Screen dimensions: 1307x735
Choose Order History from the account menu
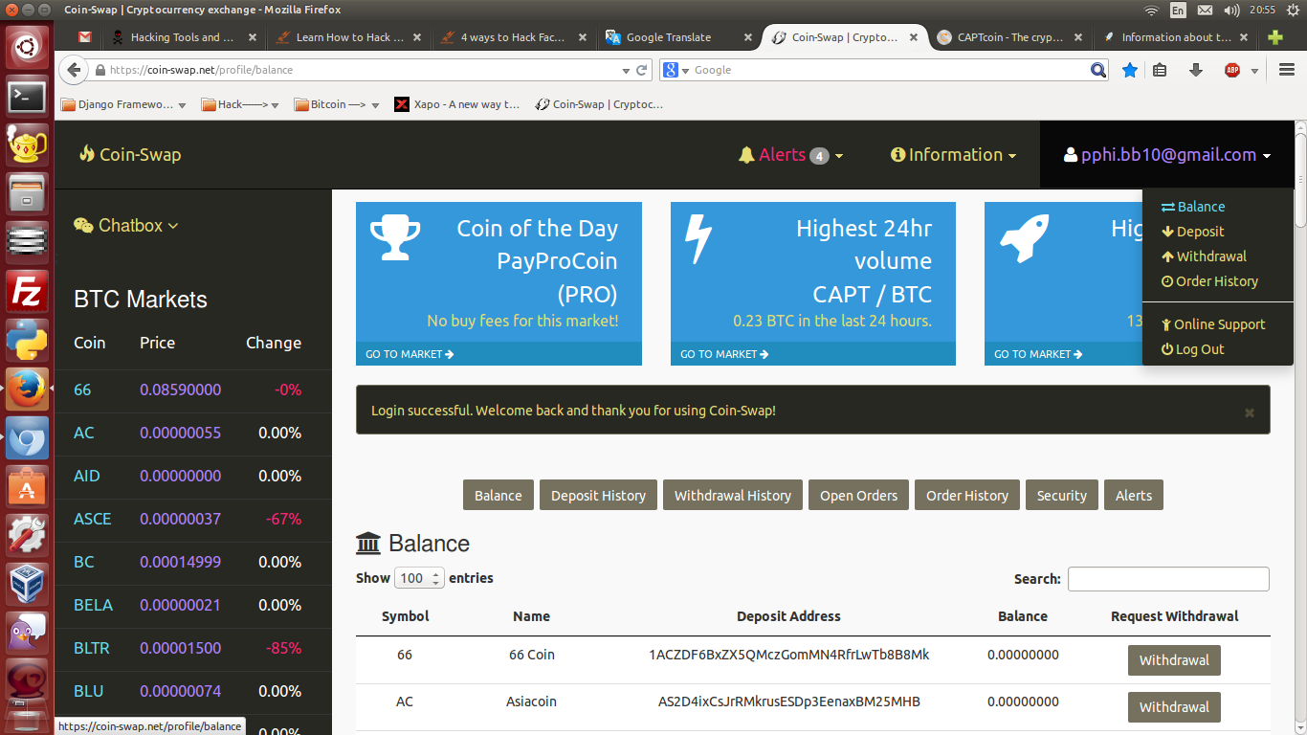pos(1209,281)
